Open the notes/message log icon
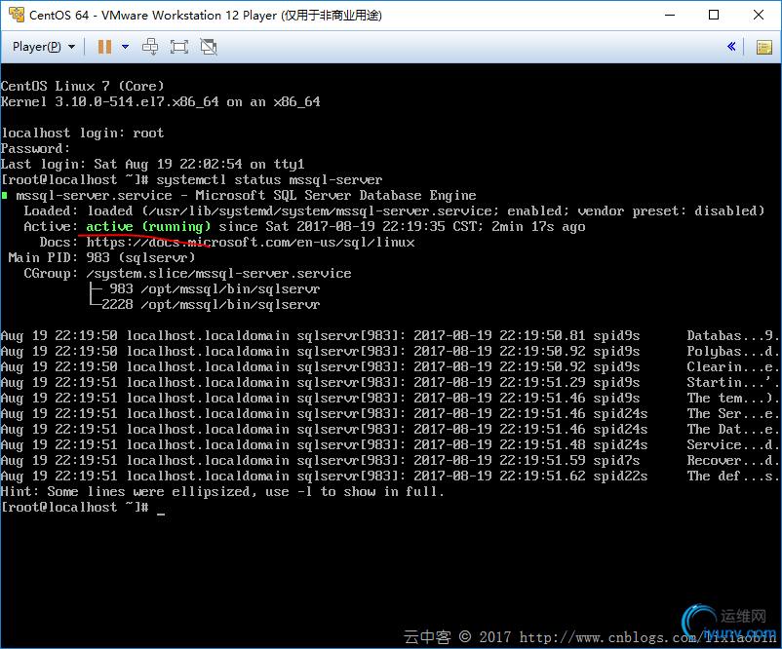782x649 pixels. [x=764, y=48]
